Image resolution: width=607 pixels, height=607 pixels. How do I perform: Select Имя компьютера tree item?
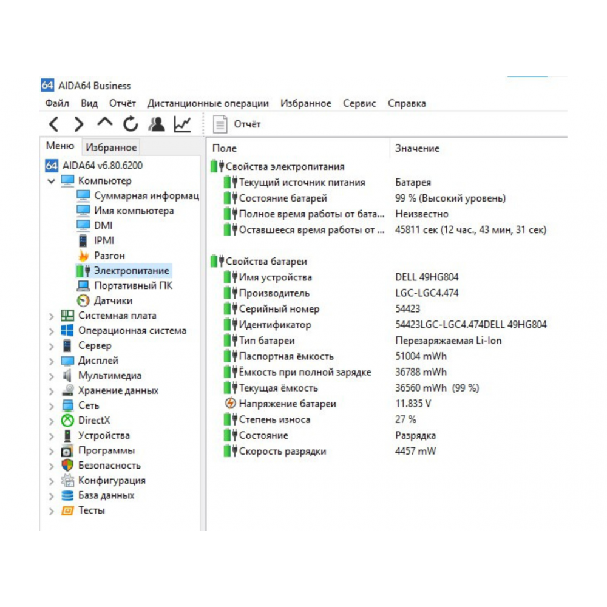click(x=134, y=211)
